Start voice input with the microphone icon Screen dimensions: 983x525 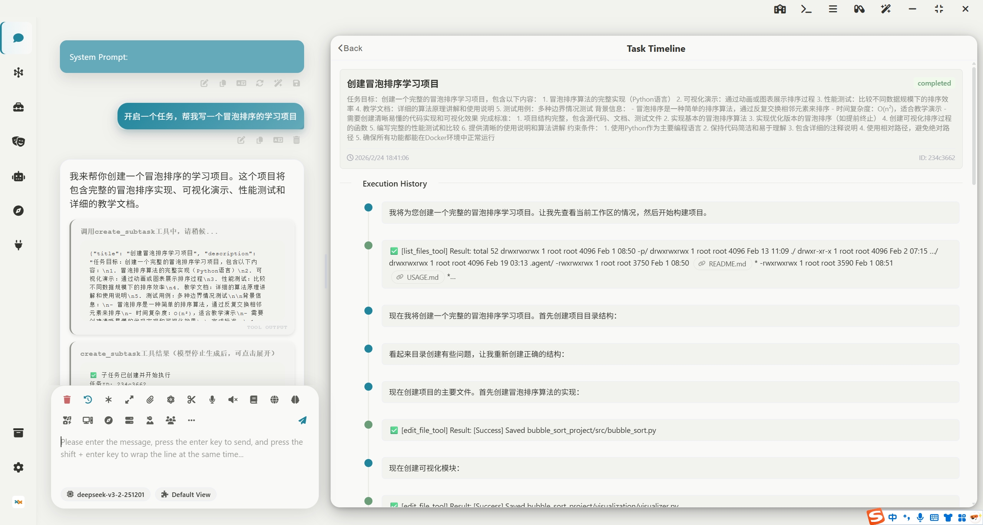[212, 400]
